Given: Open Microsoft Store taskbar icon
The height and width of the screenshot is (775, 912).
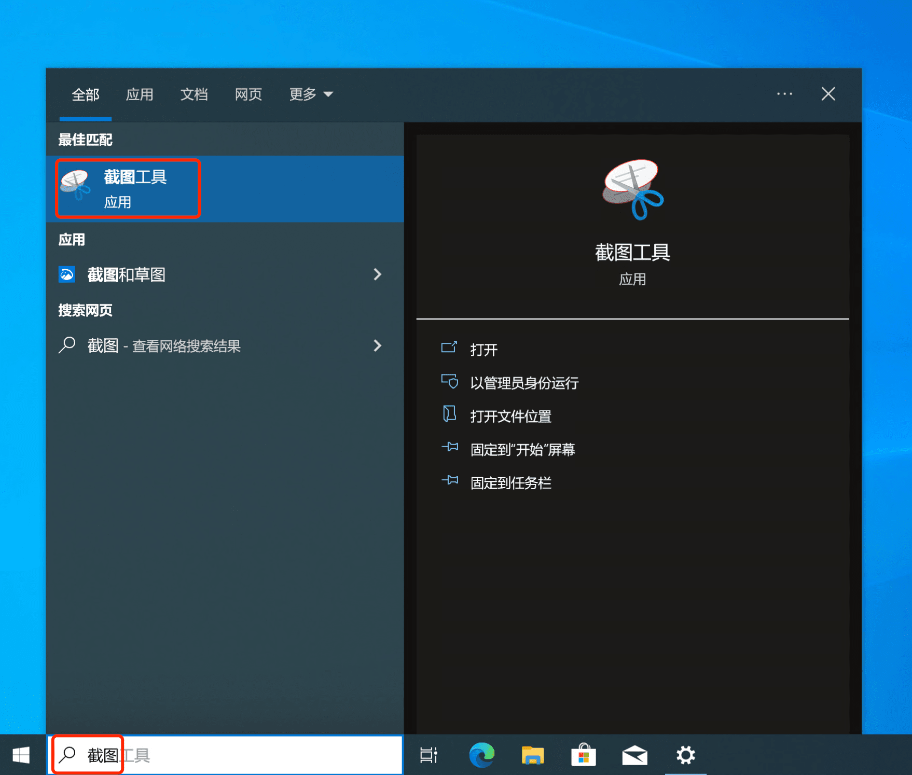Looking at the screenshot, I should pos(583,755).
